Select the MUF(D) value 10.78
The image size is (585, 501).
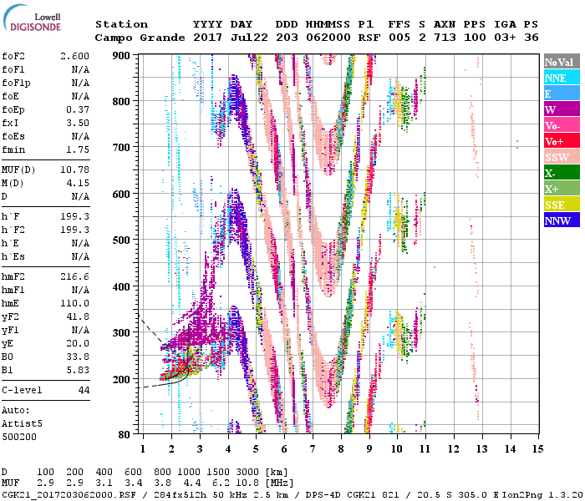[74, 170]
